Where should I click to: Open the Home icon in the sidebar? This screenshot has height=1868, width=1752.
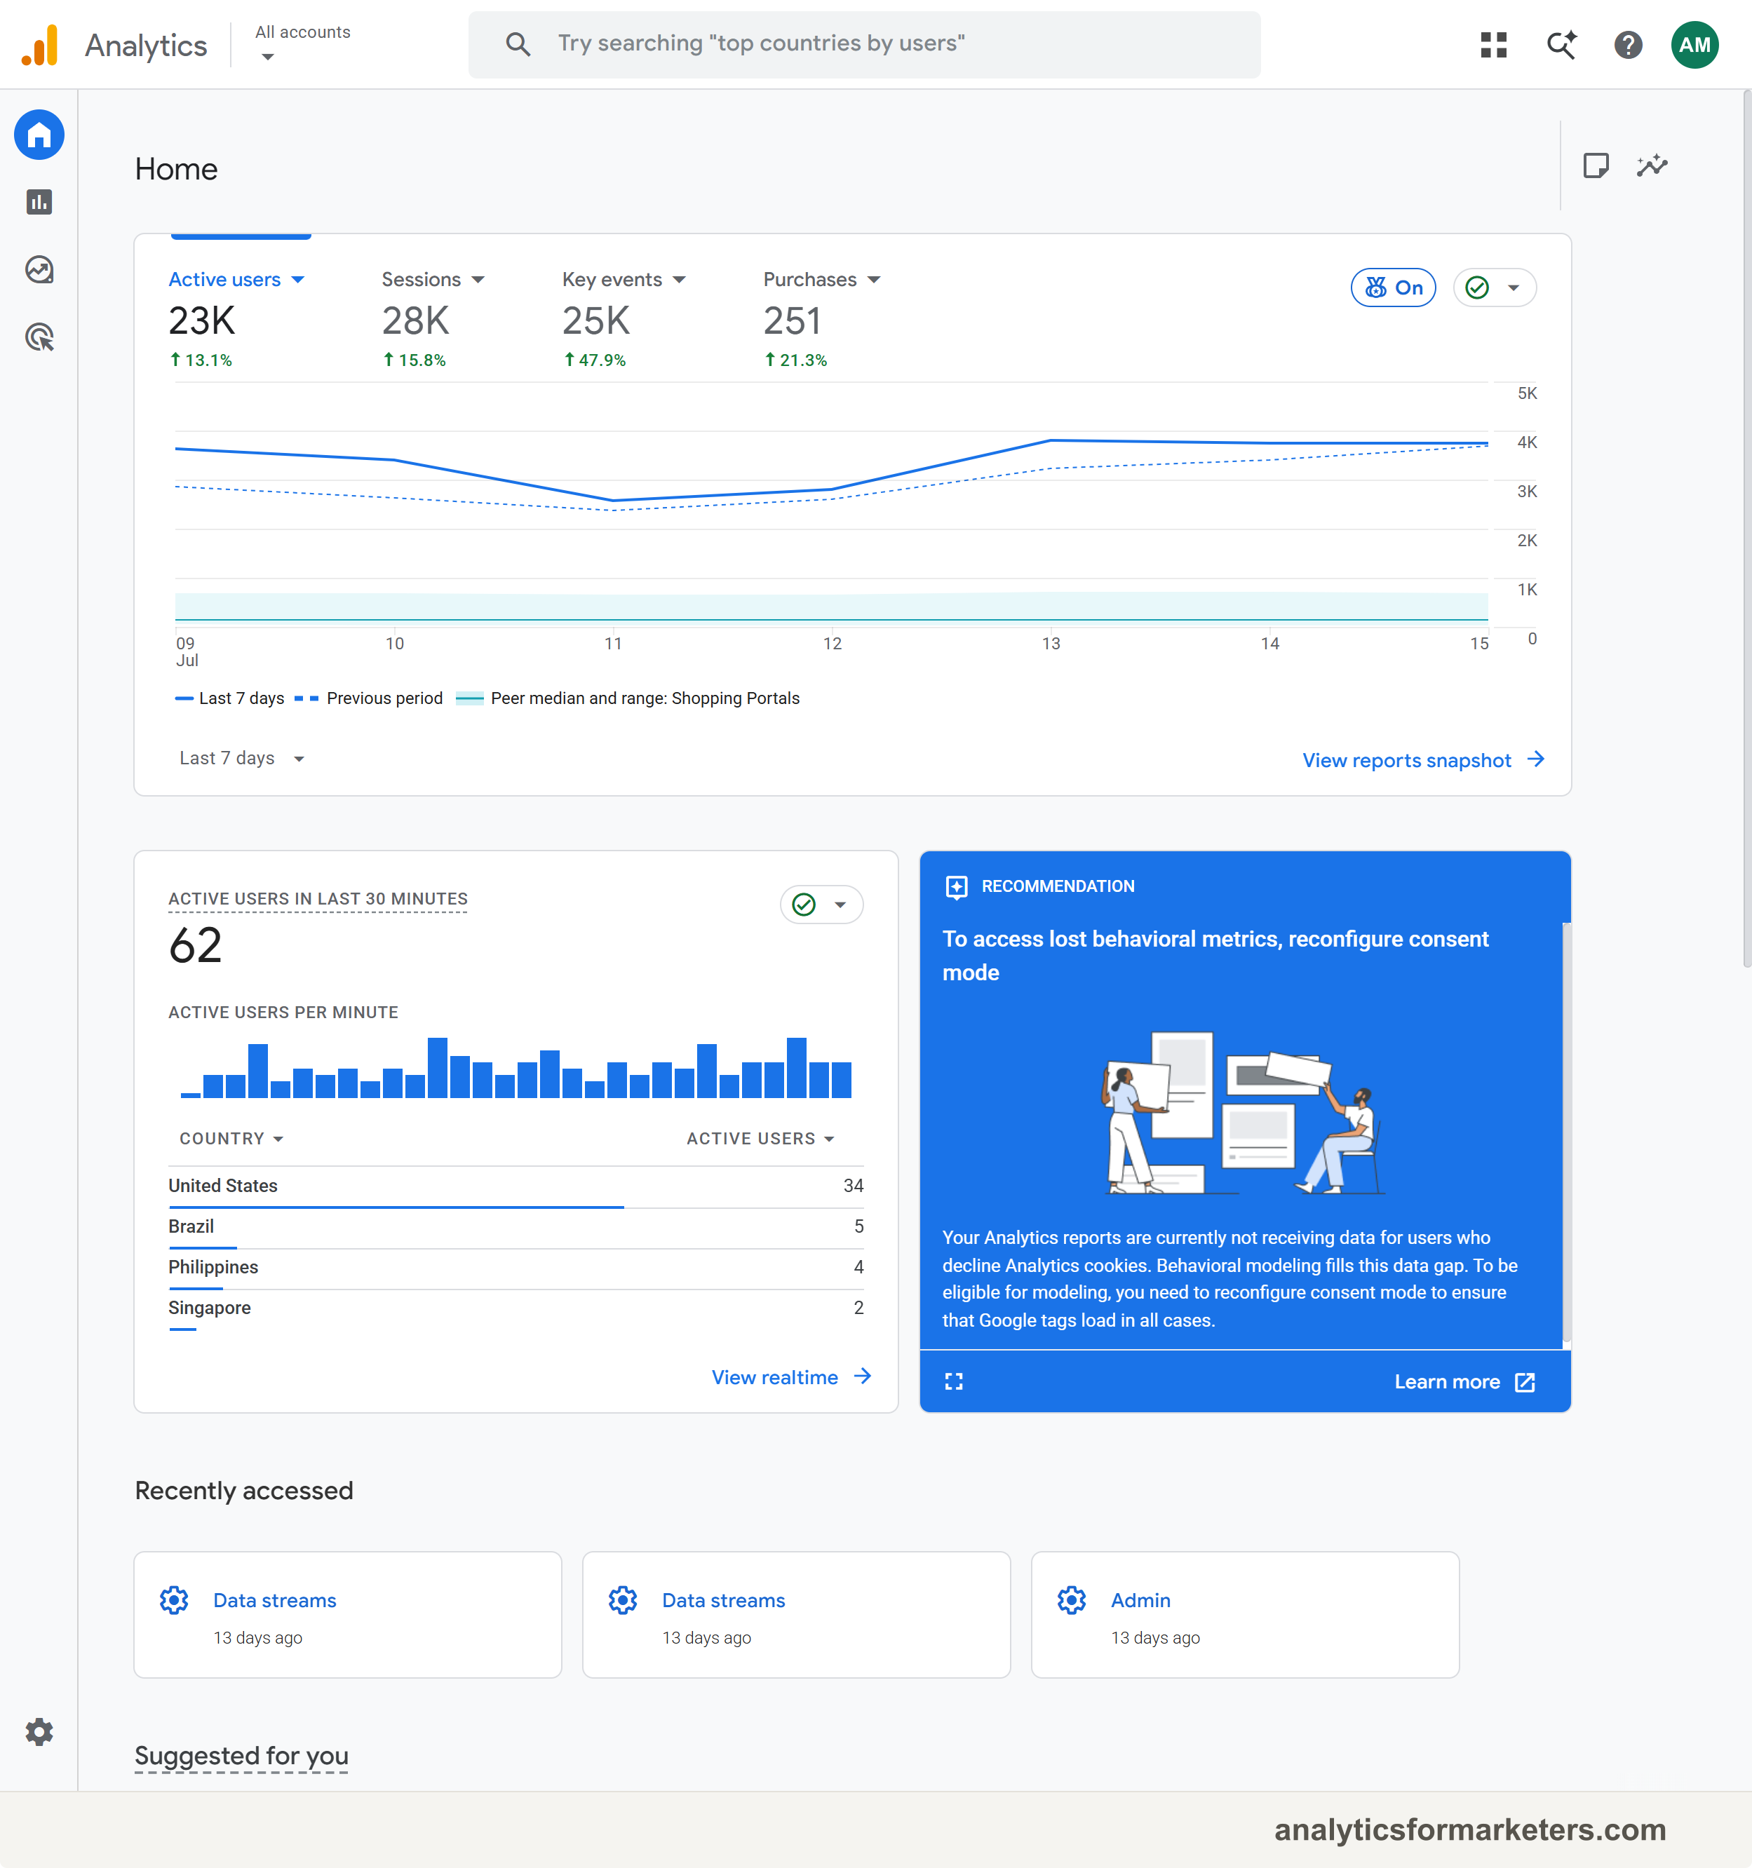pos(39,135)
